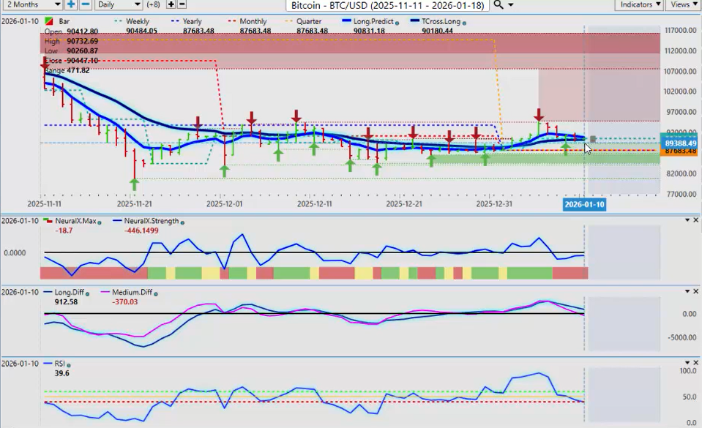Click the info dot beside TCross.Long
Screen dimensions: 702x428
pos(464,23)
